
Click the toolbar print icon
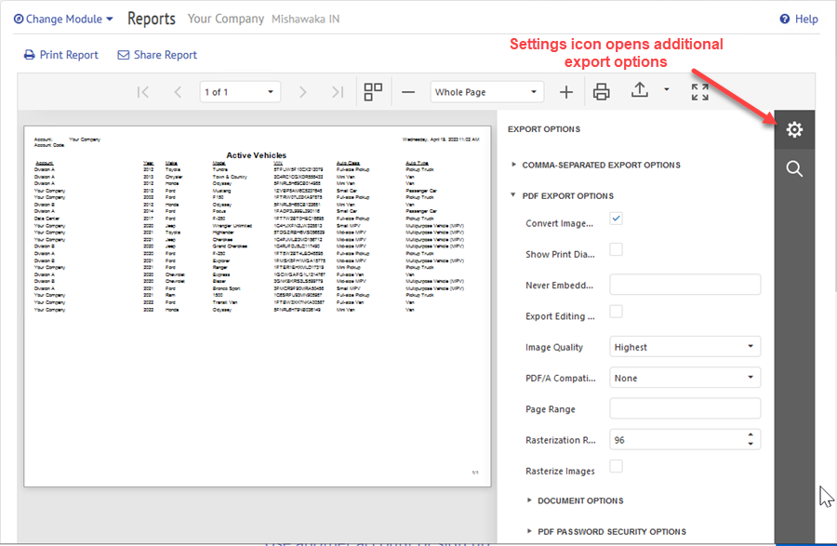tap(602, 92)
